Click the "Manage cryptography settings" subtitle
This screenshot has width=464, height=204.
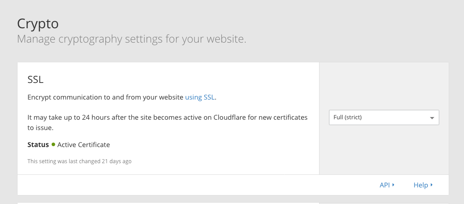[131, 39]
